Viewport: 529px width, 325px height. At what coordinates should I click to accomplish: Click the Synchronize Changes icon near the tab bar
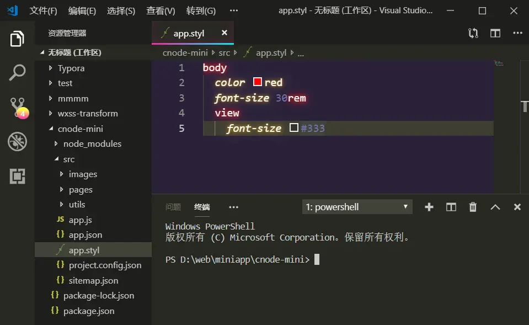pyautogui.click(x=473, y=33)
